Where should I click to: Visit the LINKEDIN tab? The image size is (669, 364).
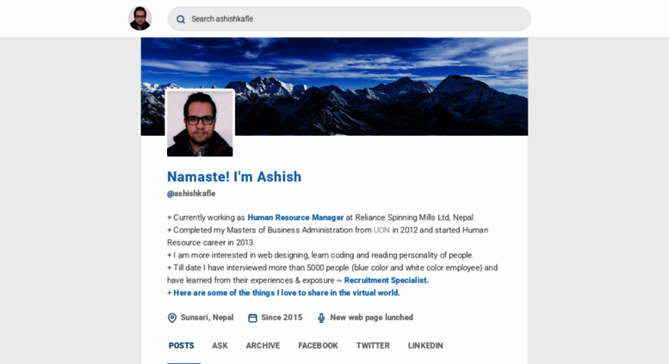coord(425,346)
